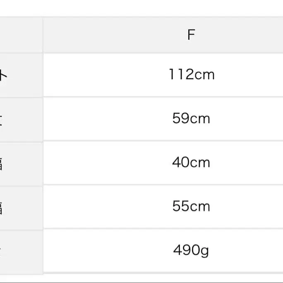Click the white area above the size table
Image resolution: width=283 pixels, height=283 pixels.
coord(141,7)
